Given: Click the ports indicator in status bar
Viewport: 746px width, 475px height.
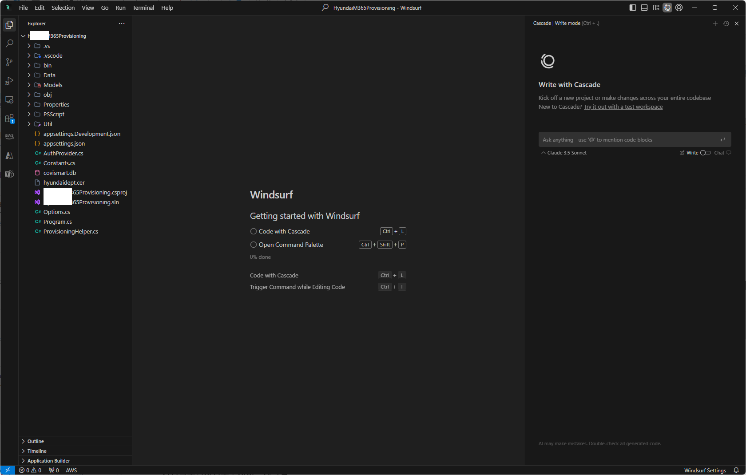Looking at the screenshot, I should (x=54, y=470).
